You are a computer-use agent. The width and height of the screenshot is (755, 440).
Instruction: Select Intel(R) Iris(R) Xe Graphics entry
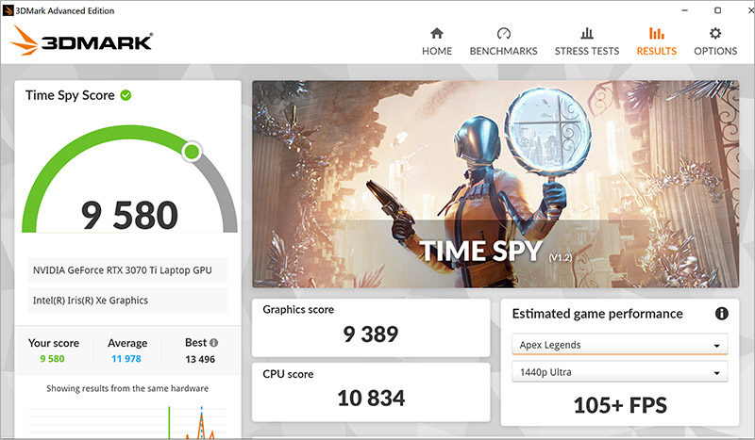pyautogui.click(x=127, y=301)
